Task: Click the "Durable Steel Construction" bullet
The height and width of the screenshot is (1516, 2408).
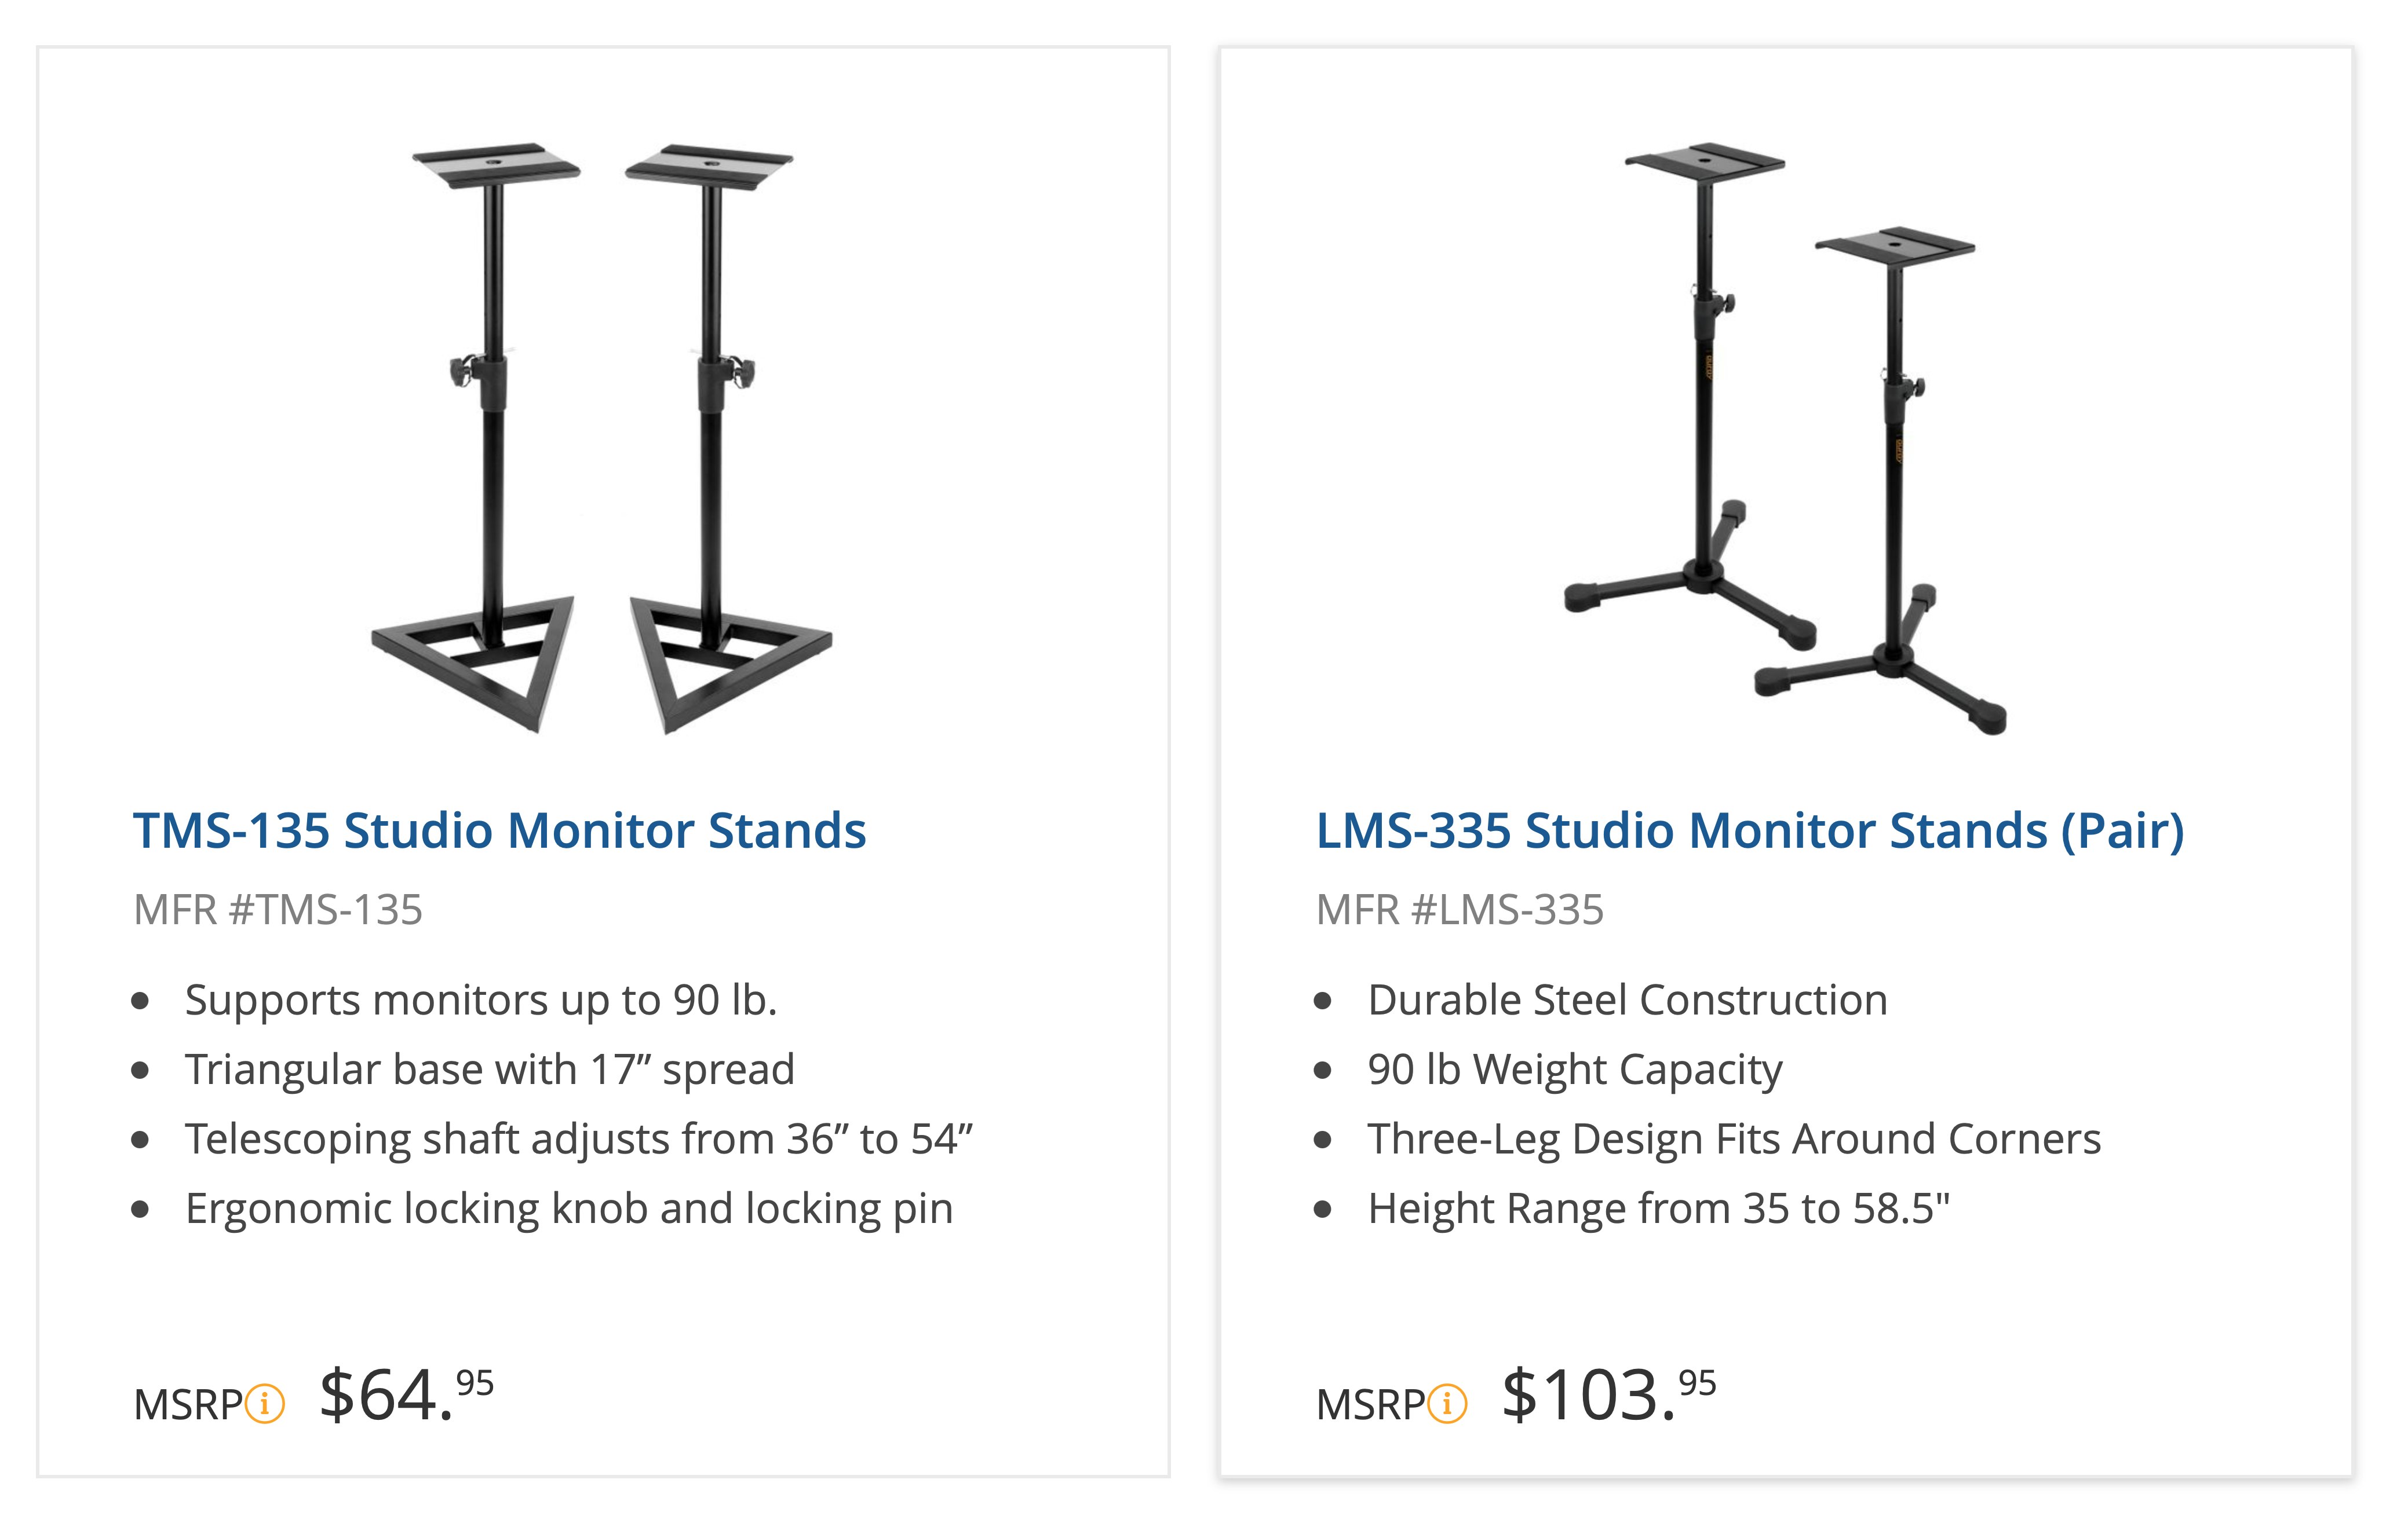Action: (x=1627, y=999)
